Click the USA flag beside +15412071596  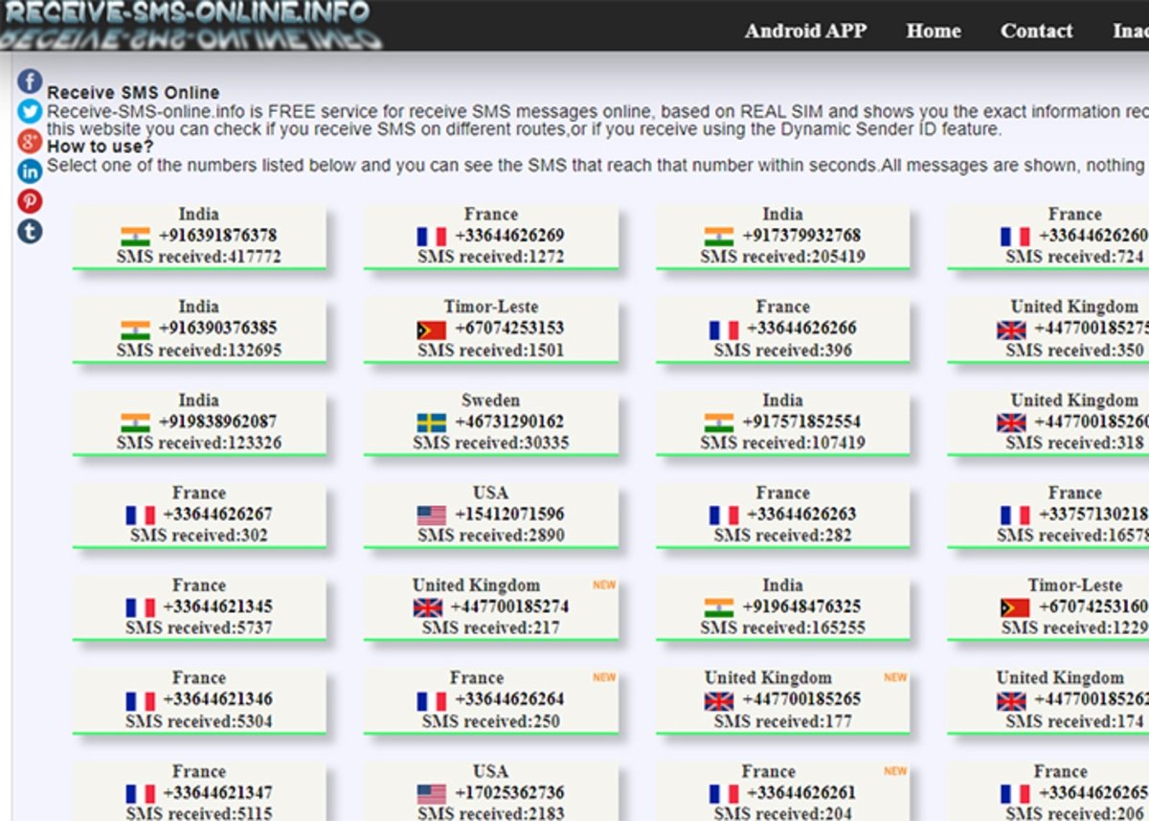pos(432,514)
